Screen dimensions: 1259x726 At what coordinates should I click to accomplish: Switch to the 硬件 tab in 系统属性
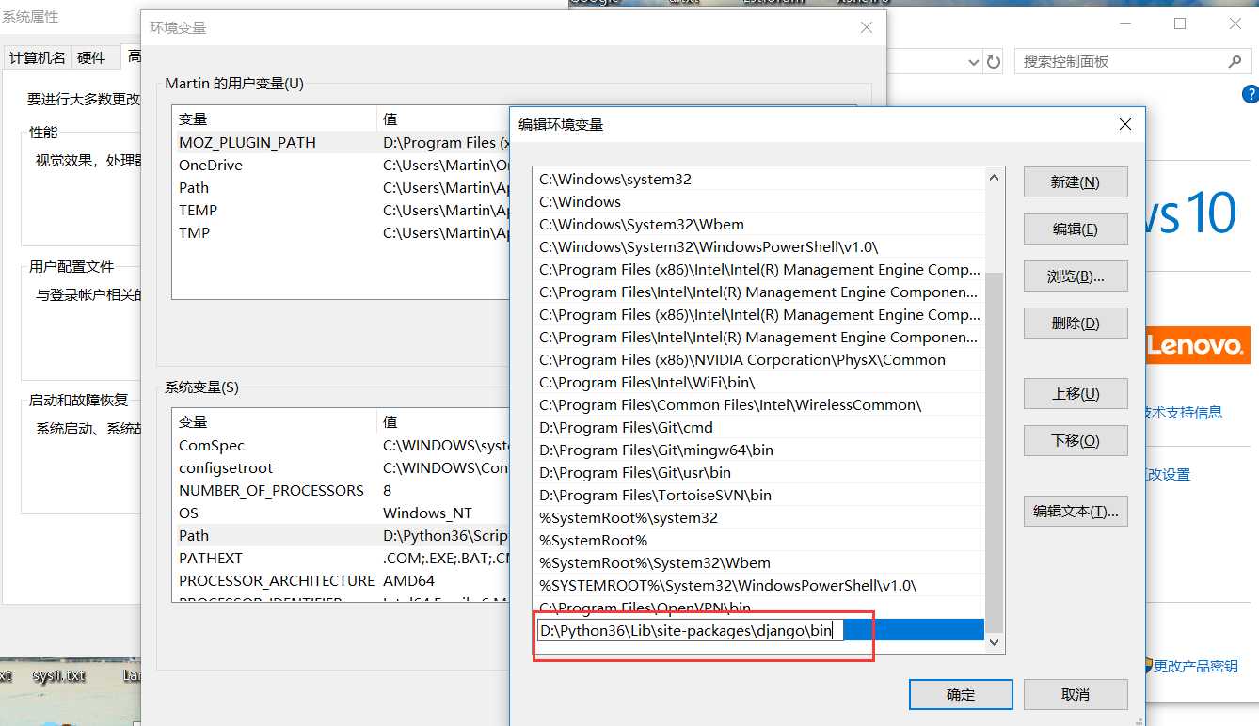91,58
